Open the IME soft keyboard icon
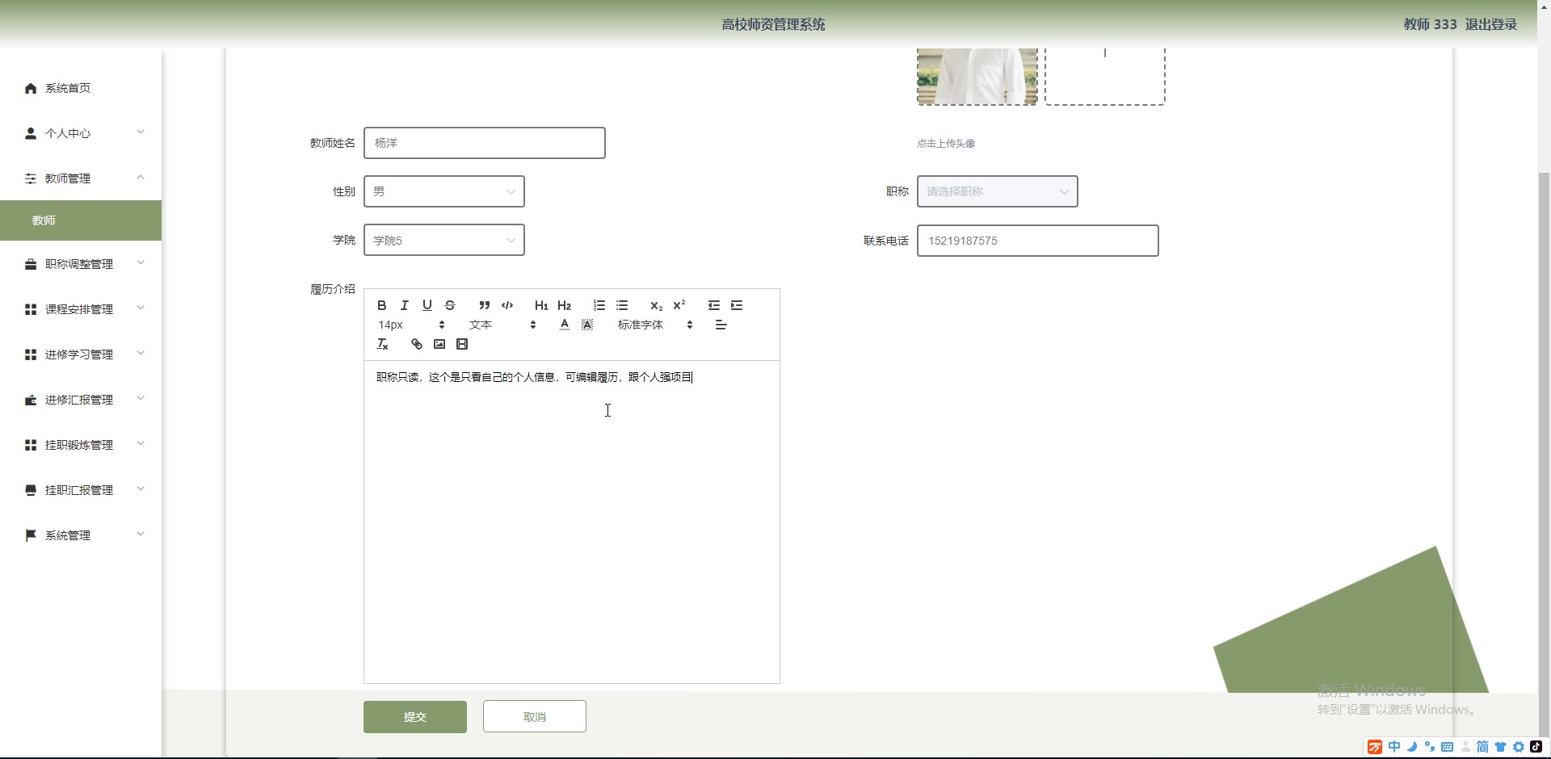 1447,747
